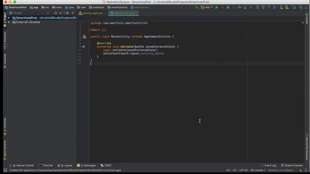Click the Search Everywhere magnifier icon

tap(301, 7)
